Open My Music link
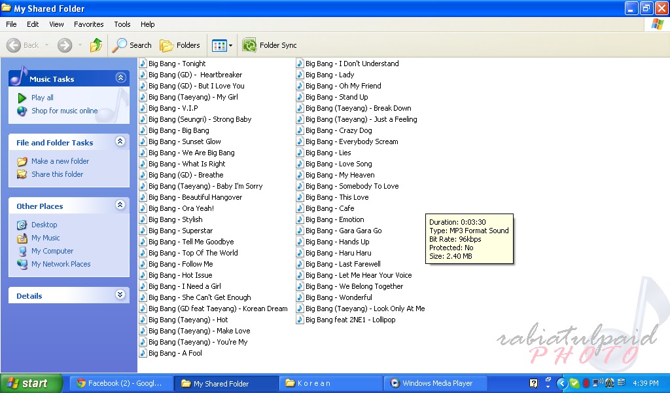 coord(46,238)
